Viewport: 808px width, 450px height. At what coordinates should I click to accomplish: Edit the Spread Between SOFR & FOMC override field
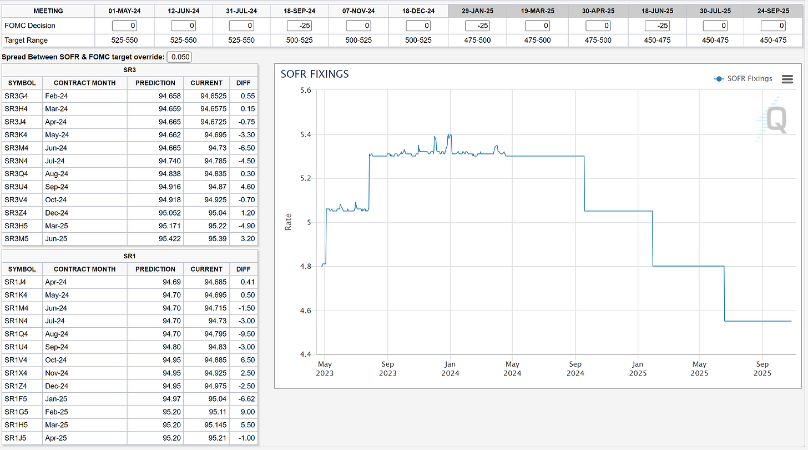[x=179, y=56]
